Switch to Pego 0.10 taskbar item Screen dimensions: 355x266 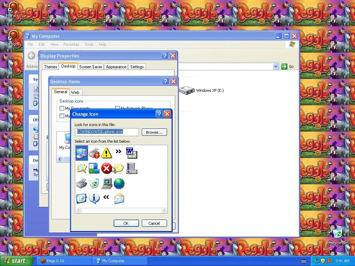64,261
